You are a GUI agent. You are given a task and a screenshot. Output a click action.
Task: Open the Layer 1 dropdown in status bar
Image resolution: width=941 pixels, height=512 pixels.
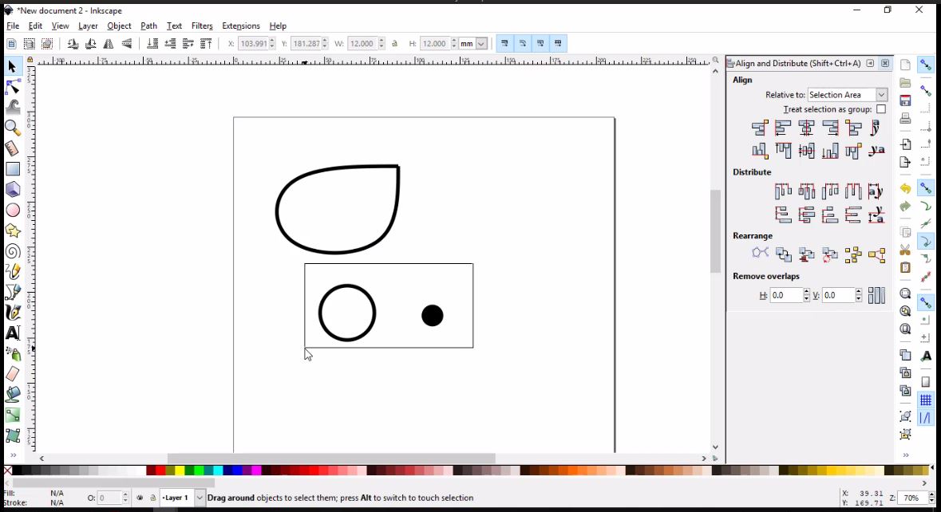tap(183, 498)
